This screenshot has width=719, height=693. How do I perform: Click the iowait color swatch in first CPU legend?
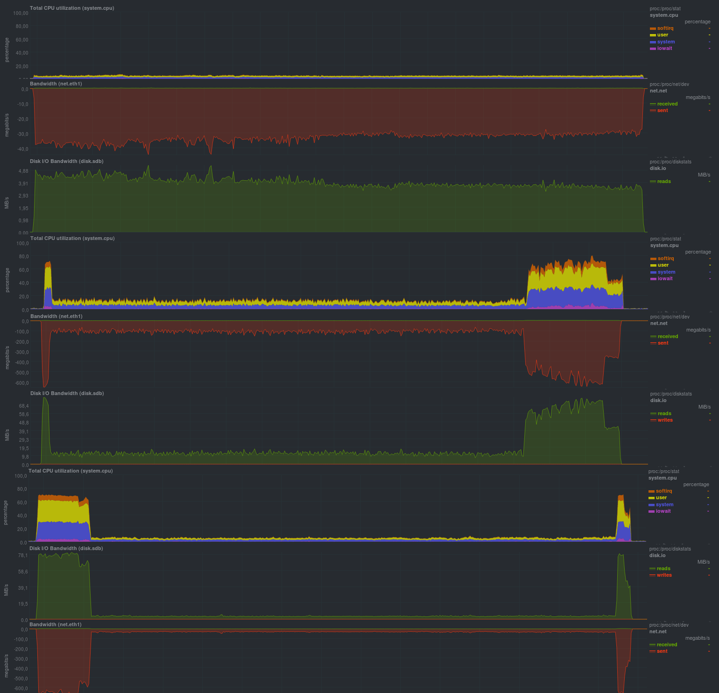tap(653, 49)
